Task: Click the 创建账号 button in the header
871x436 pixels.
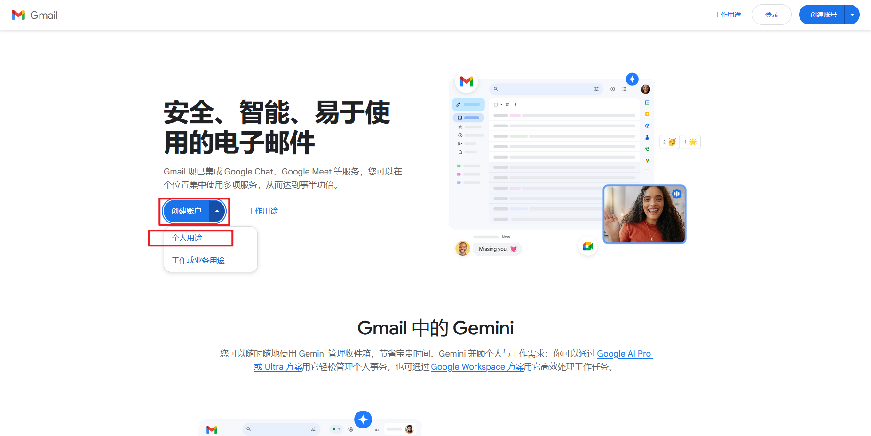Action: pos(823,15)
